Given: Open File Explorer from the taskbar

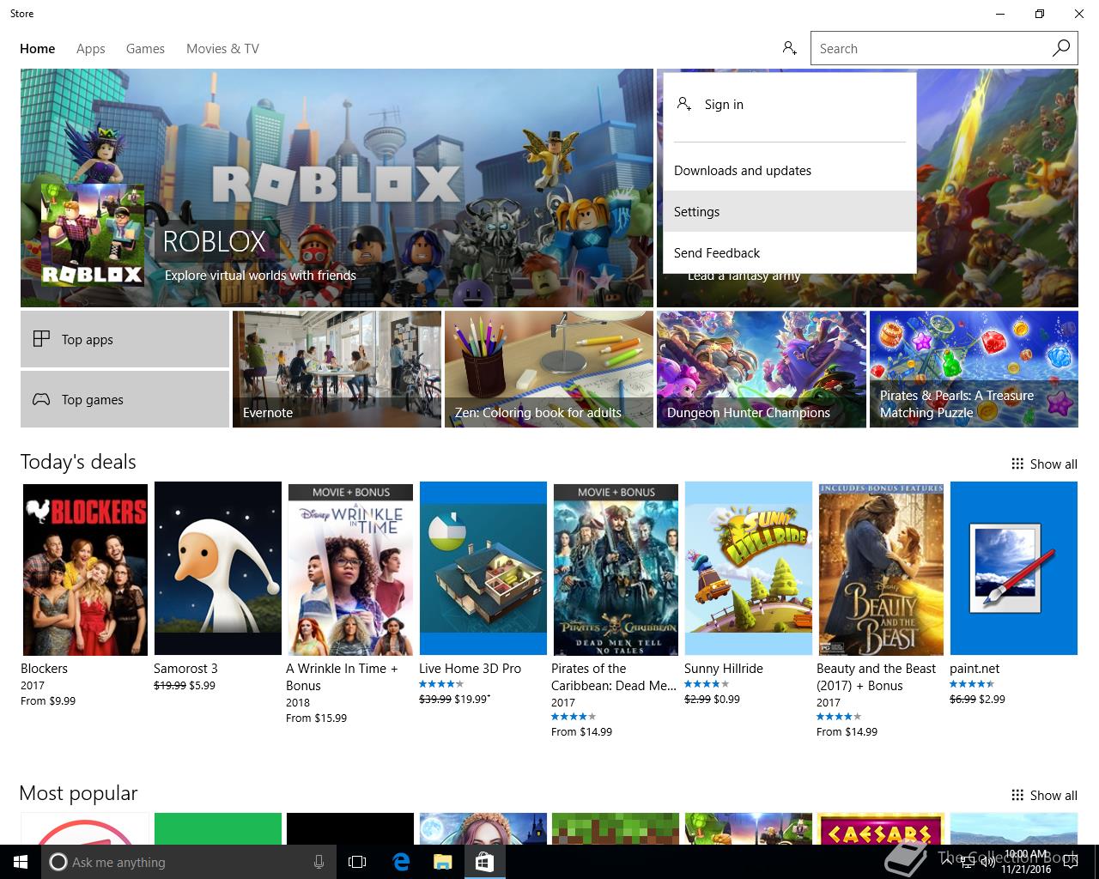Looking at the screenshot, I should click(x=442, y=862).
